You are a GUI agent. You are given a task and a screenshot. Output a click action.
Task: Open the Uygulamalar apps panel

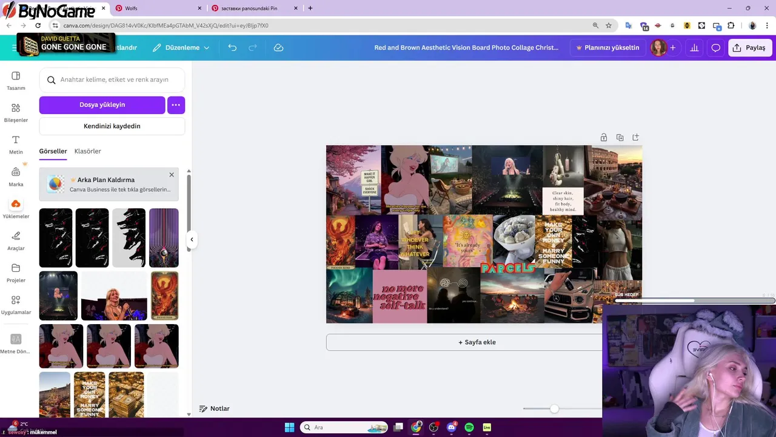coord(16,305)
